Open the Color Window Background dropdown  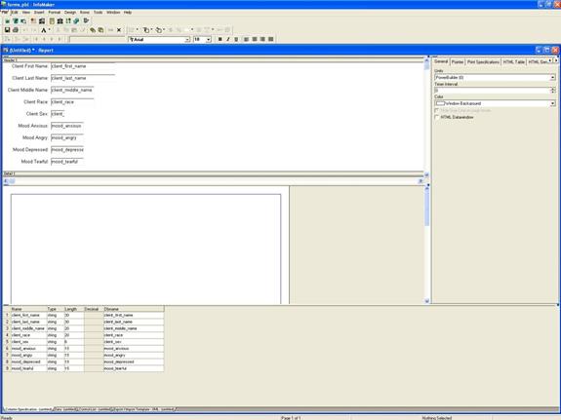553,103
